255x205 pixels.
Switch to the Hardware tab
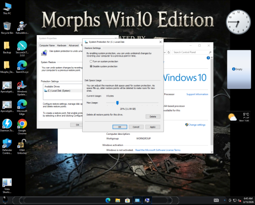(x=62, y=45)
